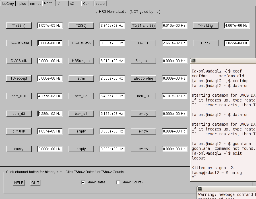
Task: Click the T1(S2m) channel button
Action: click(19, 26)
